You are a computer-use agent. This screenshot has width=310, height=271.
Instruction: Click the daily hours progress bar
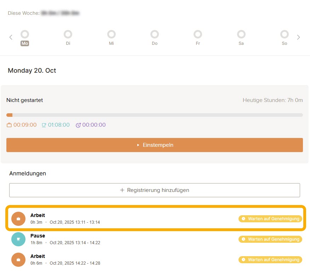(x=155, y=115)
